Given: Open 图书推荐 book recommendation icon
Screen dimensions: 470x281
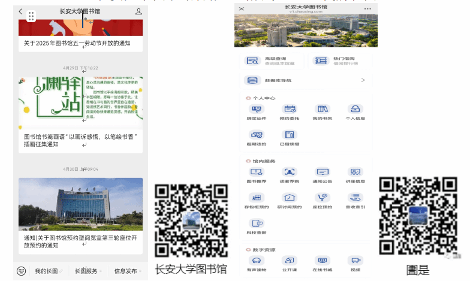Looking at the screenshot, I should tap(257, 173).
